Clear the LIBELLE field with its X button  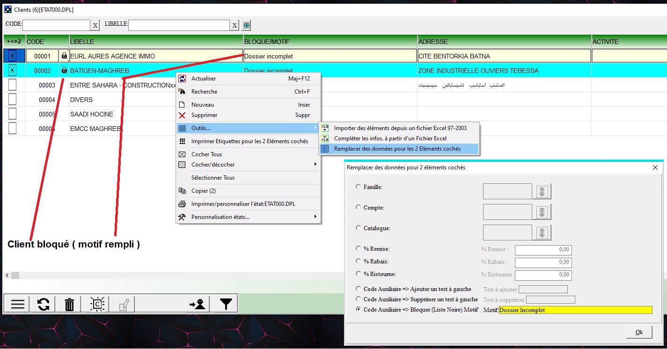235,25
